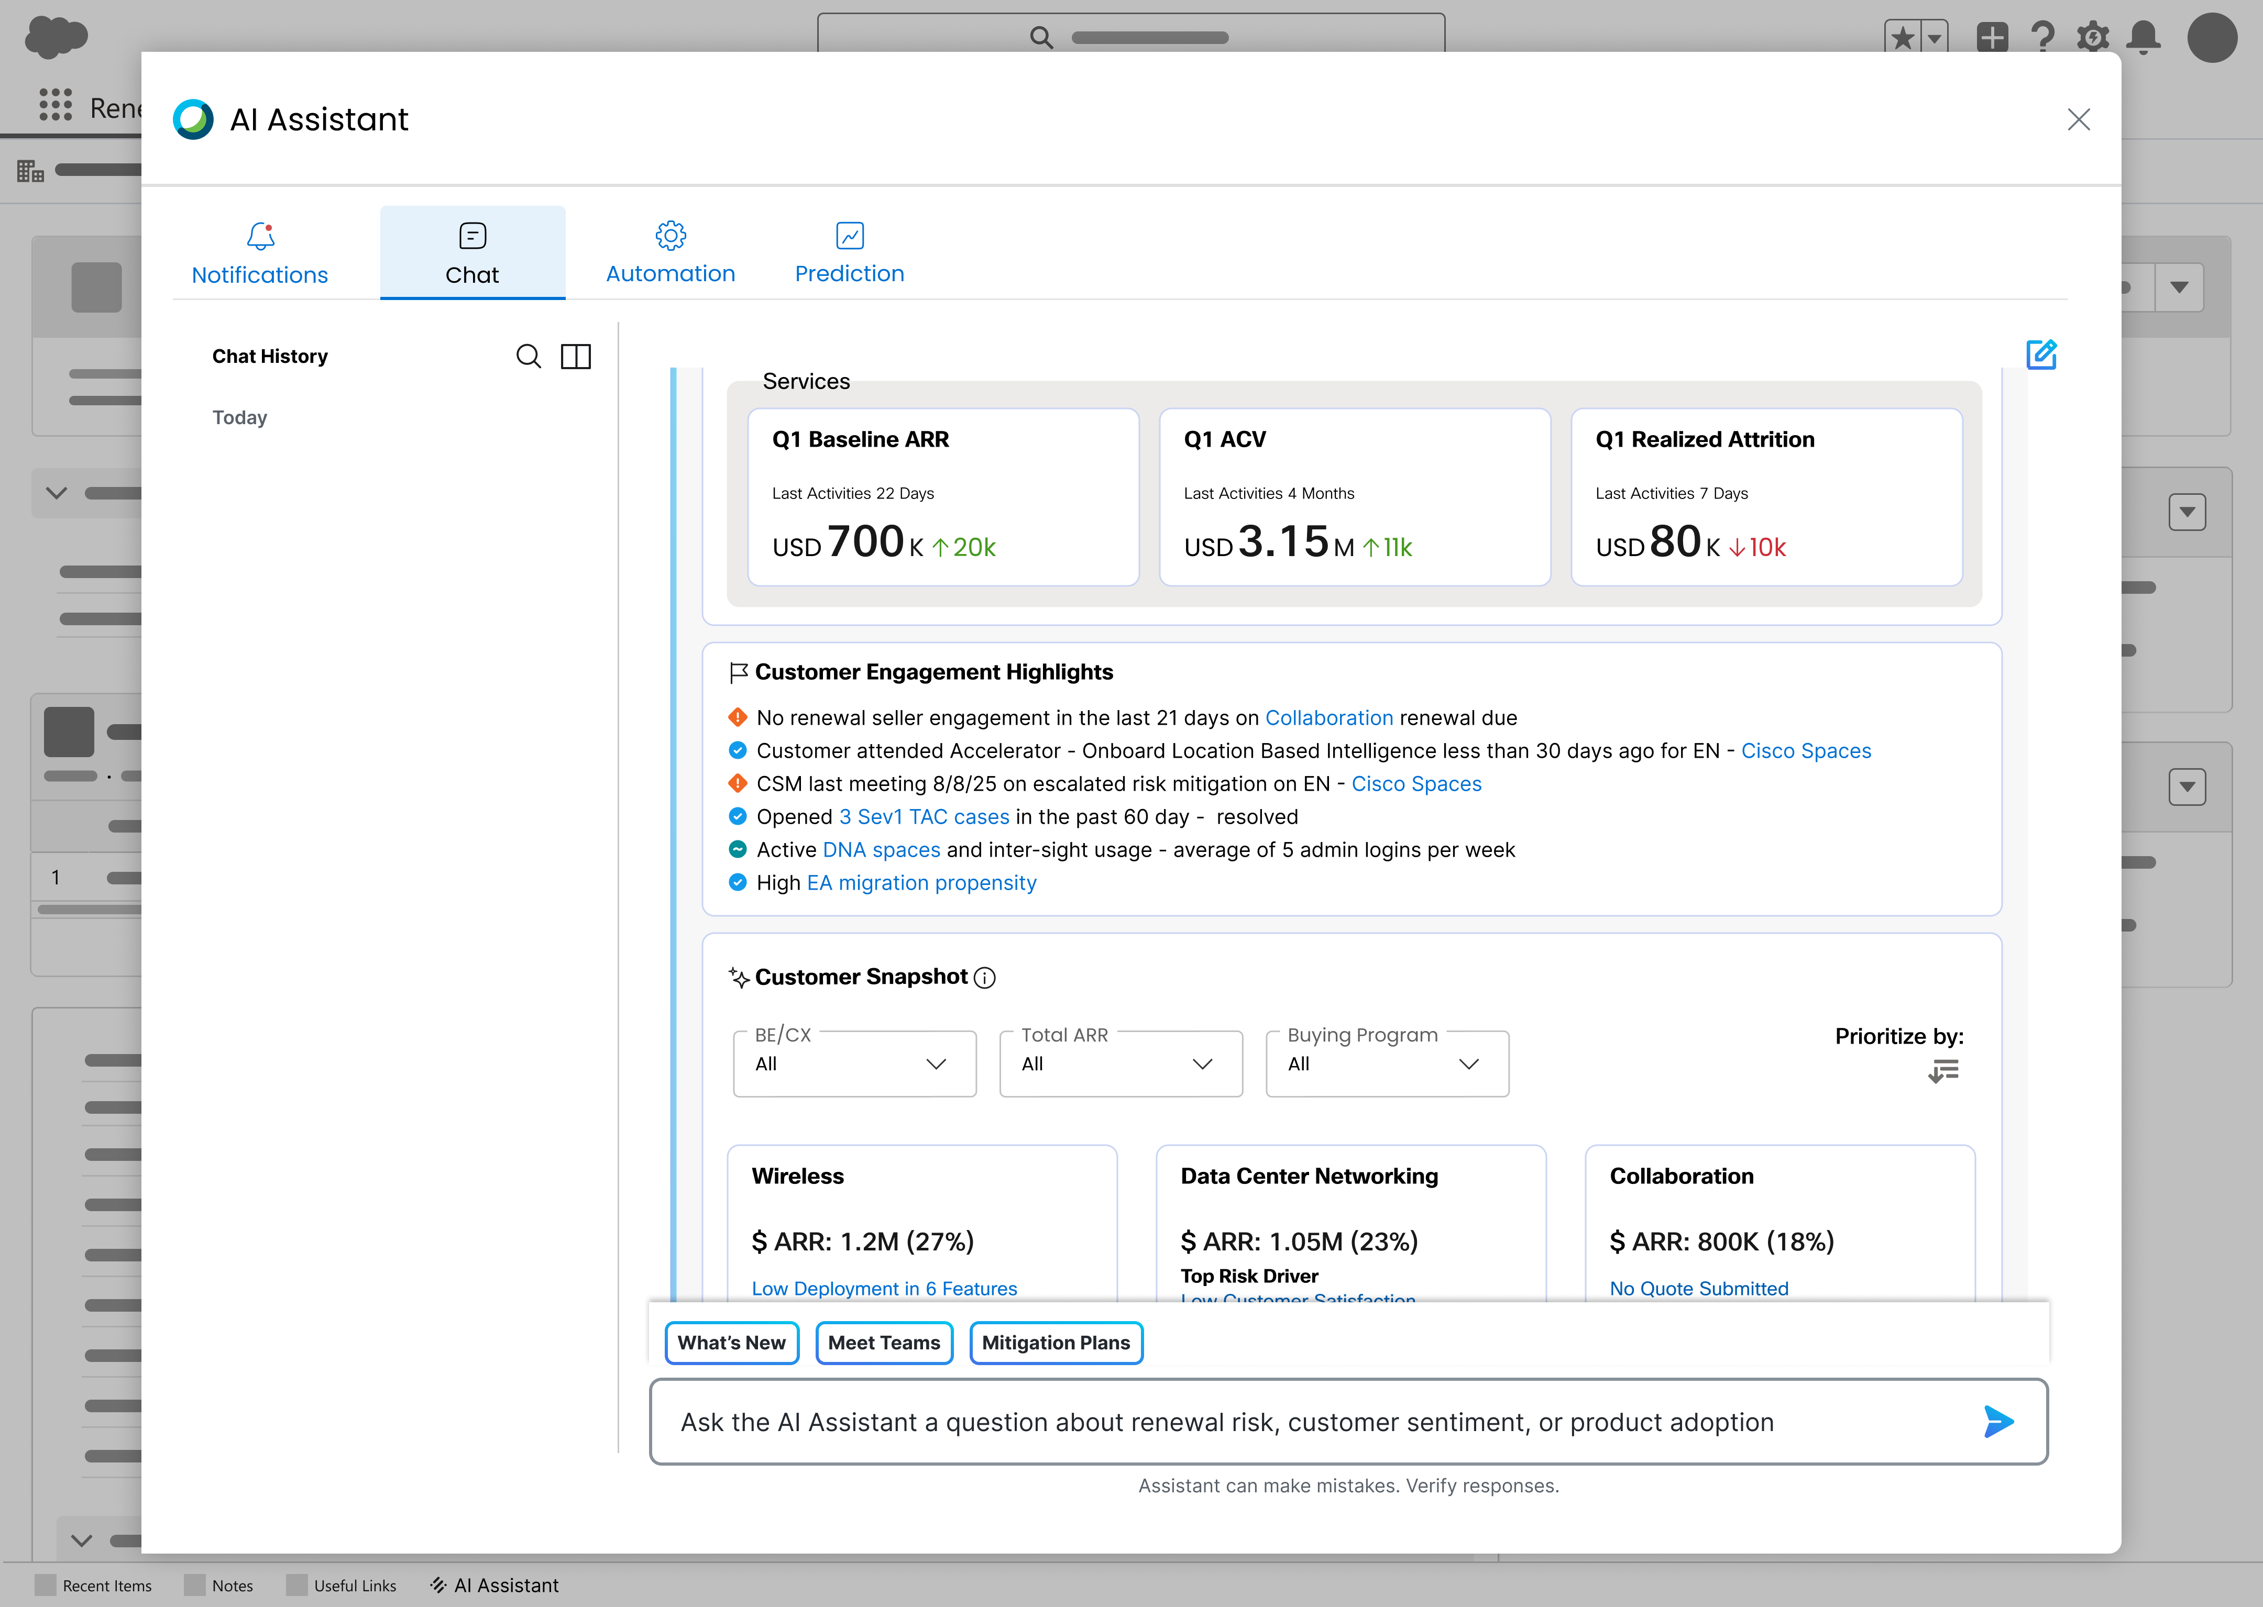Click the user profile avatar
The width and height of the screenshot is (2263, 1607).
point(2213,38)
